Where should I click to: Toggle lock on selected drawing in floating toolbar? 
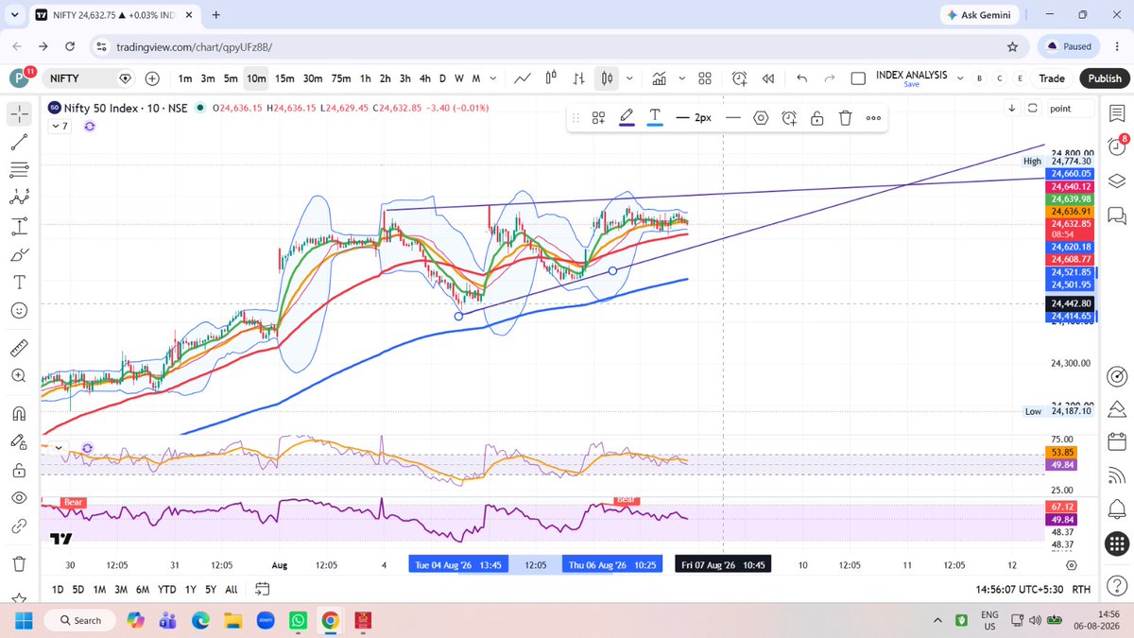[817, 118]
